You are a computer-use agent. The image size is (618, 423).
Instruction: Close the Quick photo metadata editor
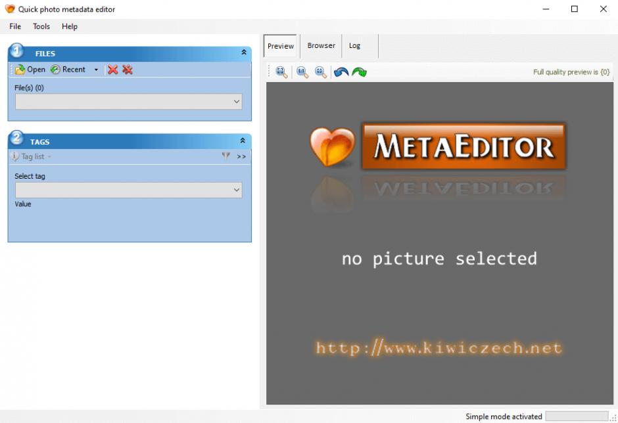[603, 9]
